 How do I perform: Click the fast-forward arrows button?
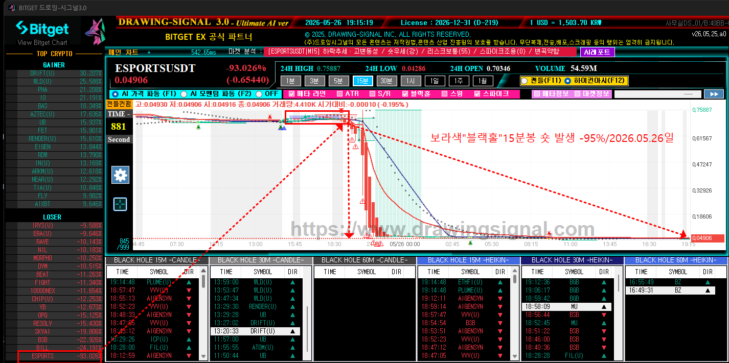point(713,94)
